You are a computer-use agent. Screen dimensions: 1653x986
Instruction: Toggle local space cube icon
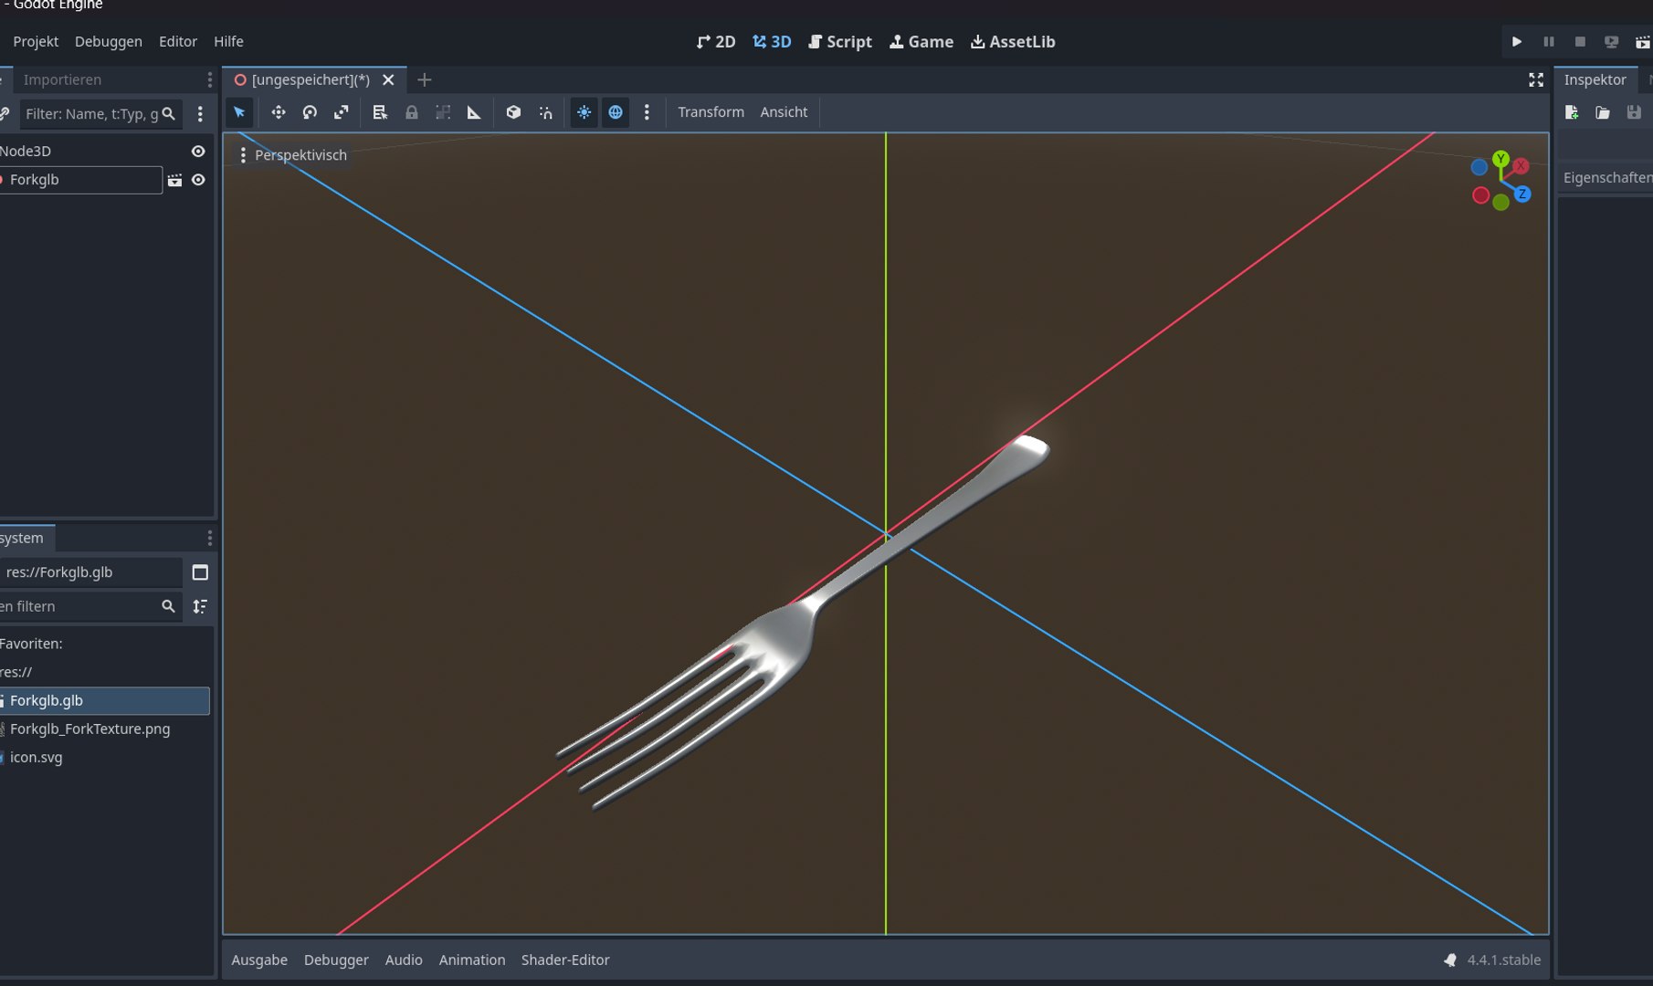(x=513, y=112)
